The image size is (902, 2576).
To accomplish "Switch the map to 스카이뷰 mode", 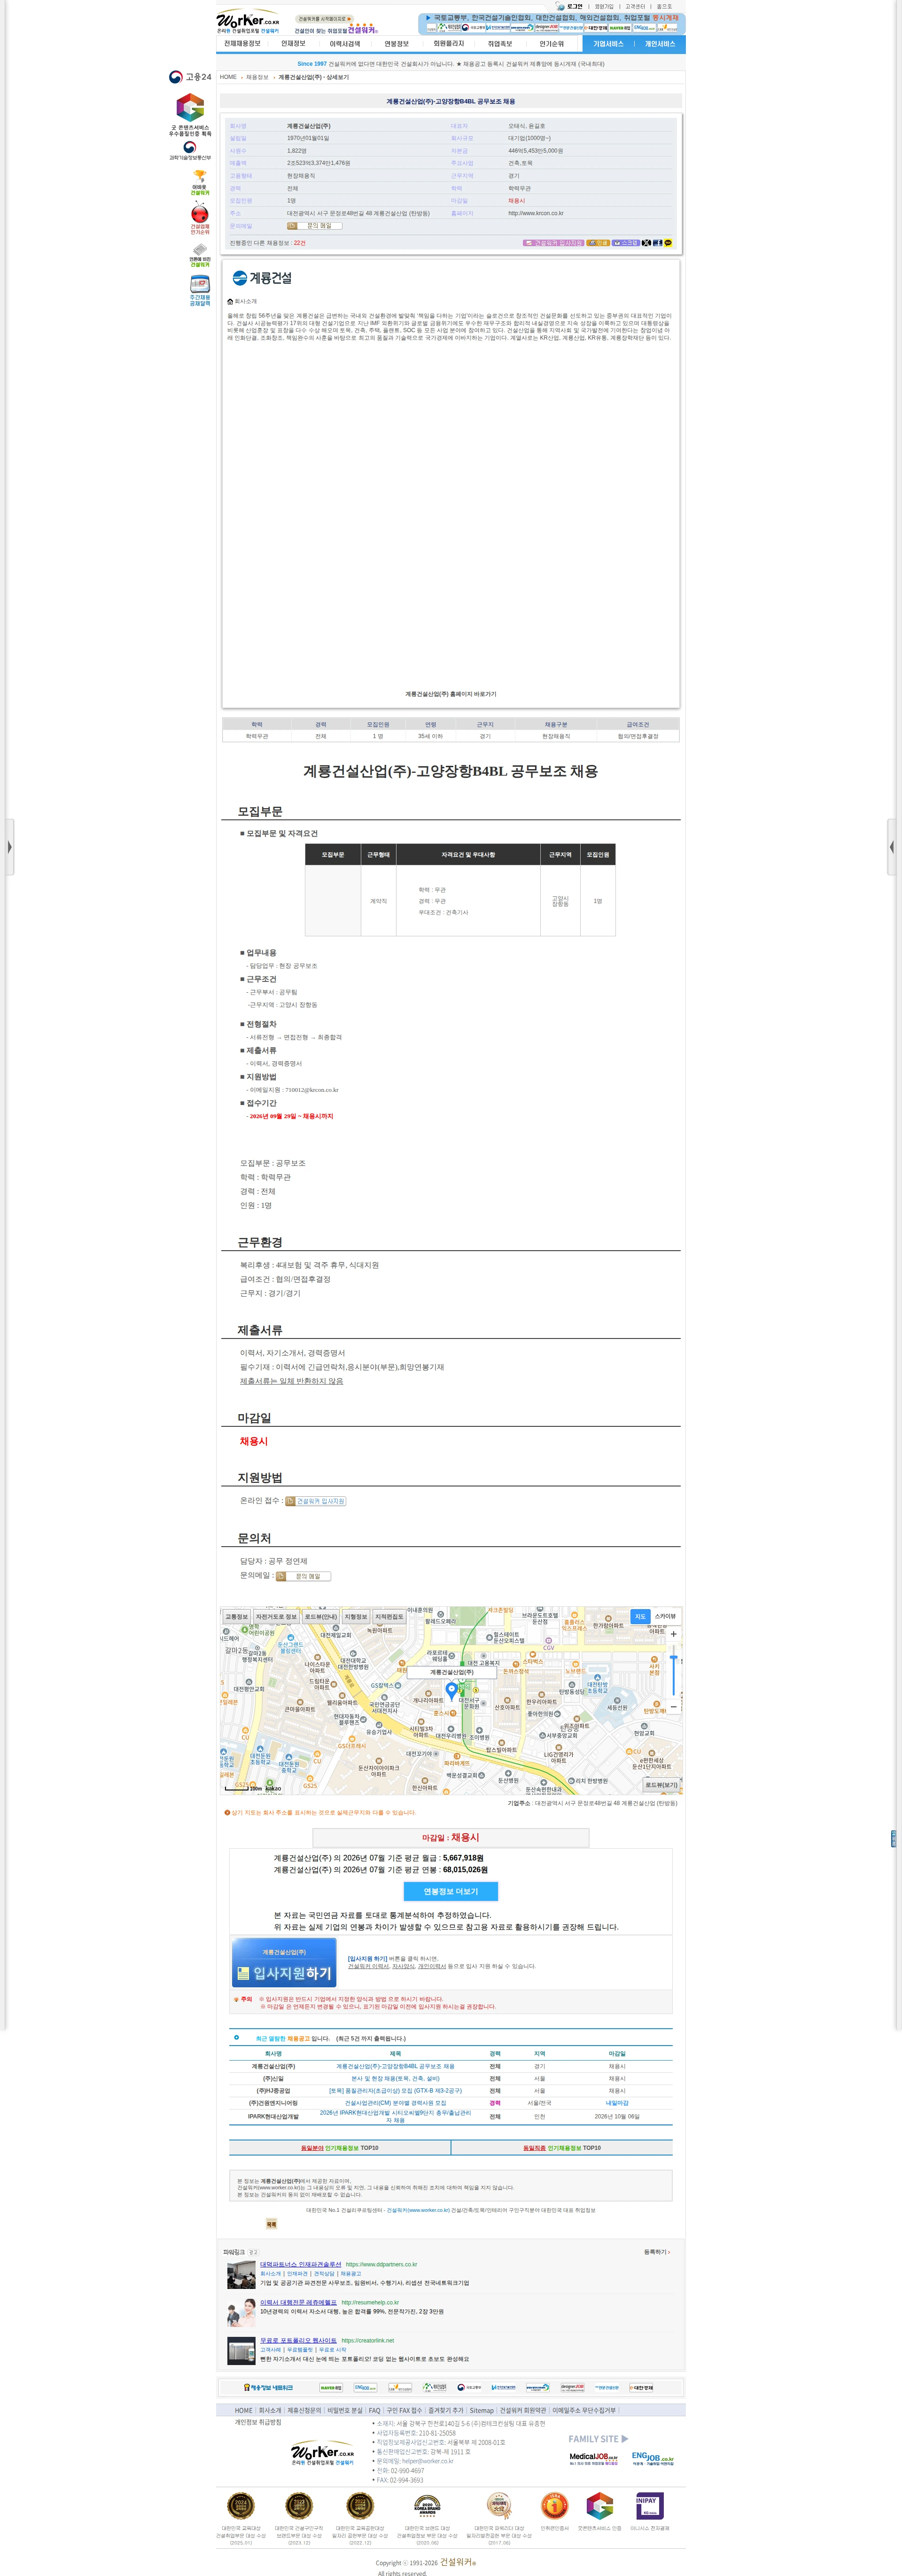I will (665, 1616).
